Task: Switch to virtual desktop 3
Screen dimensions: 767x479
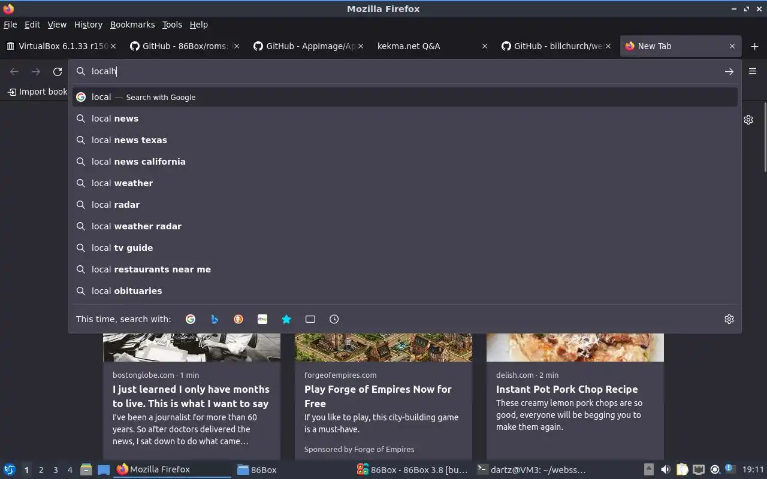Action: (x=55, y=470)
